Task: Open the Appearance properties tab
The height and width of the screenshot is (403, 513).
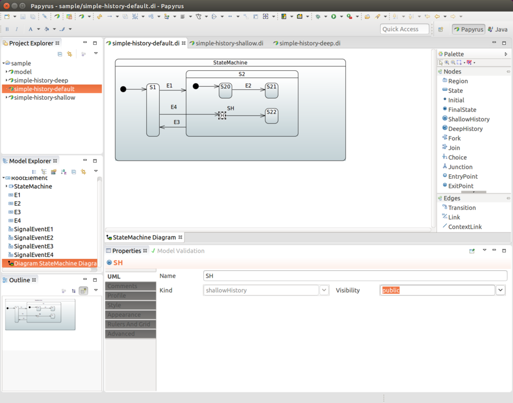Action: click(x=131, y=315)
